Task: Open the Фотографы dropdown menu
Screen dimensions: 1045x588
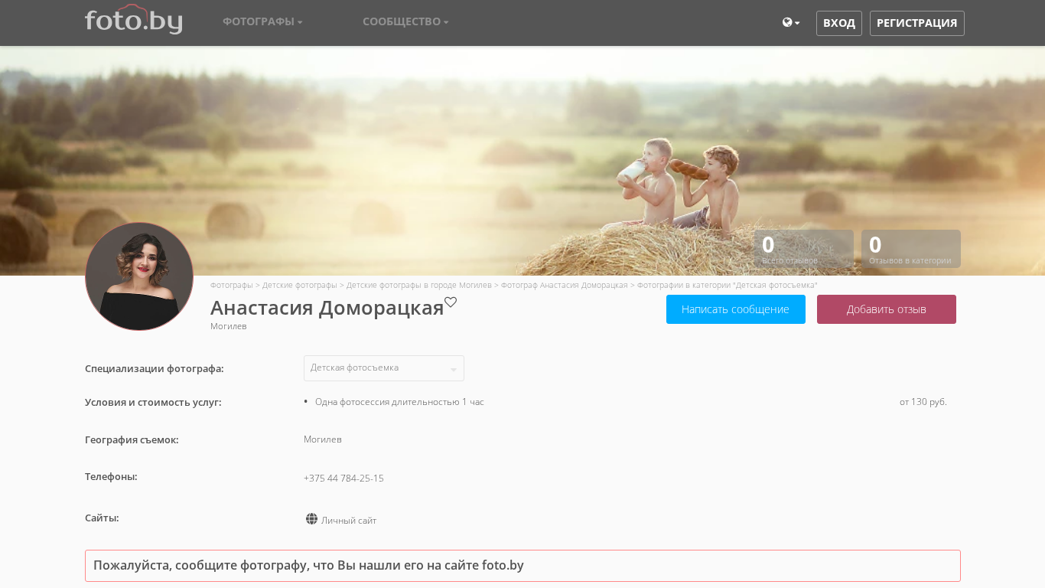Action: (262, 21)
